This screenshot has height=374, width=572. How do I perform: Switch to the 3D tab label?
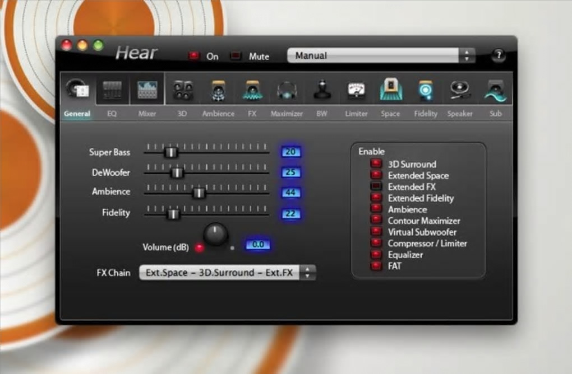coord(182,114)
